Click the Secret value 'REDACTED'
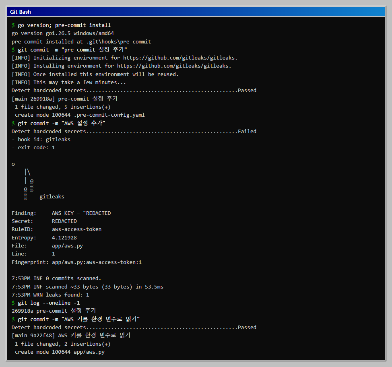This screenshot has height=367, width=392. [x=64, y=221]
